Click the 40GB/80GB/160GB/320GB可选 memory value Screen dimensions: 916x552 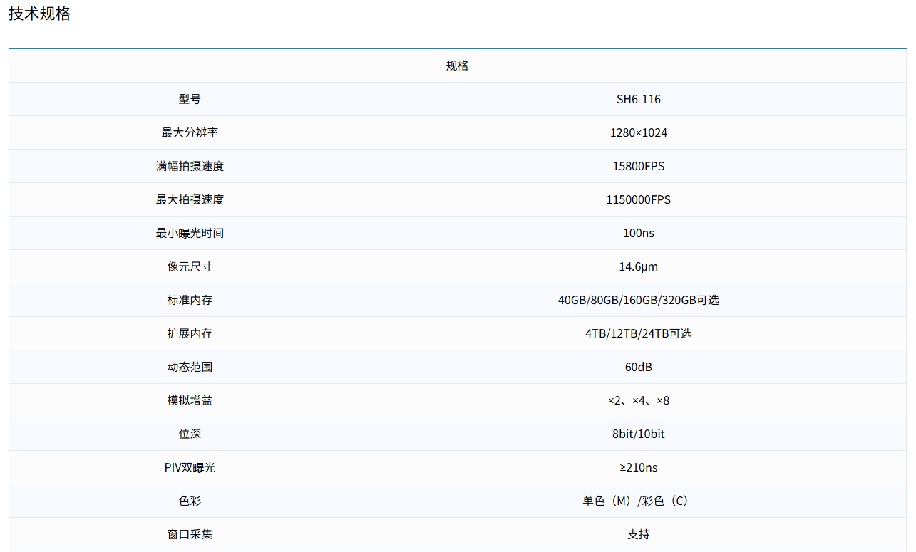coord(638,300)
